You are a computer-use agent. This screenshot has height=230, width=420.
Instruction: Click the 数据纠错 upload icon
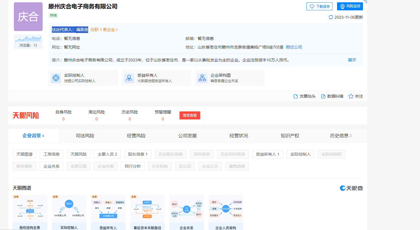tap(323, 96)
